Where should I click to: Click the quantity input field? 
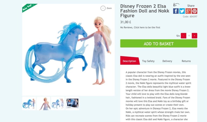click(x=189, y=36)
